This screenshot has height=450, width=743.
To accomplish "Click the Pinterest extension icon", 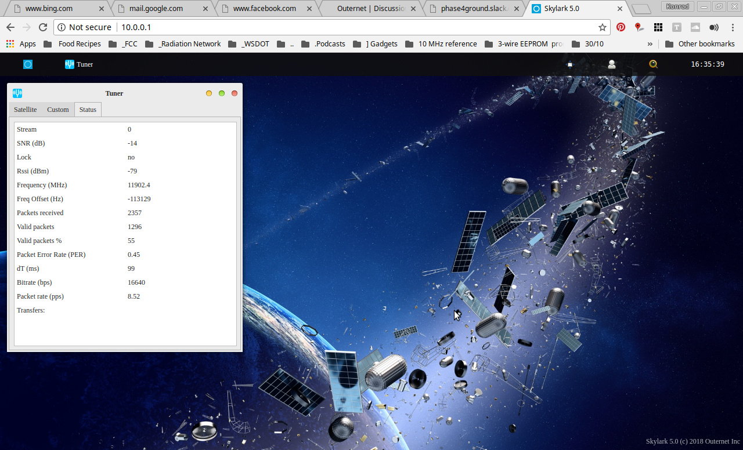I will 621,27.
